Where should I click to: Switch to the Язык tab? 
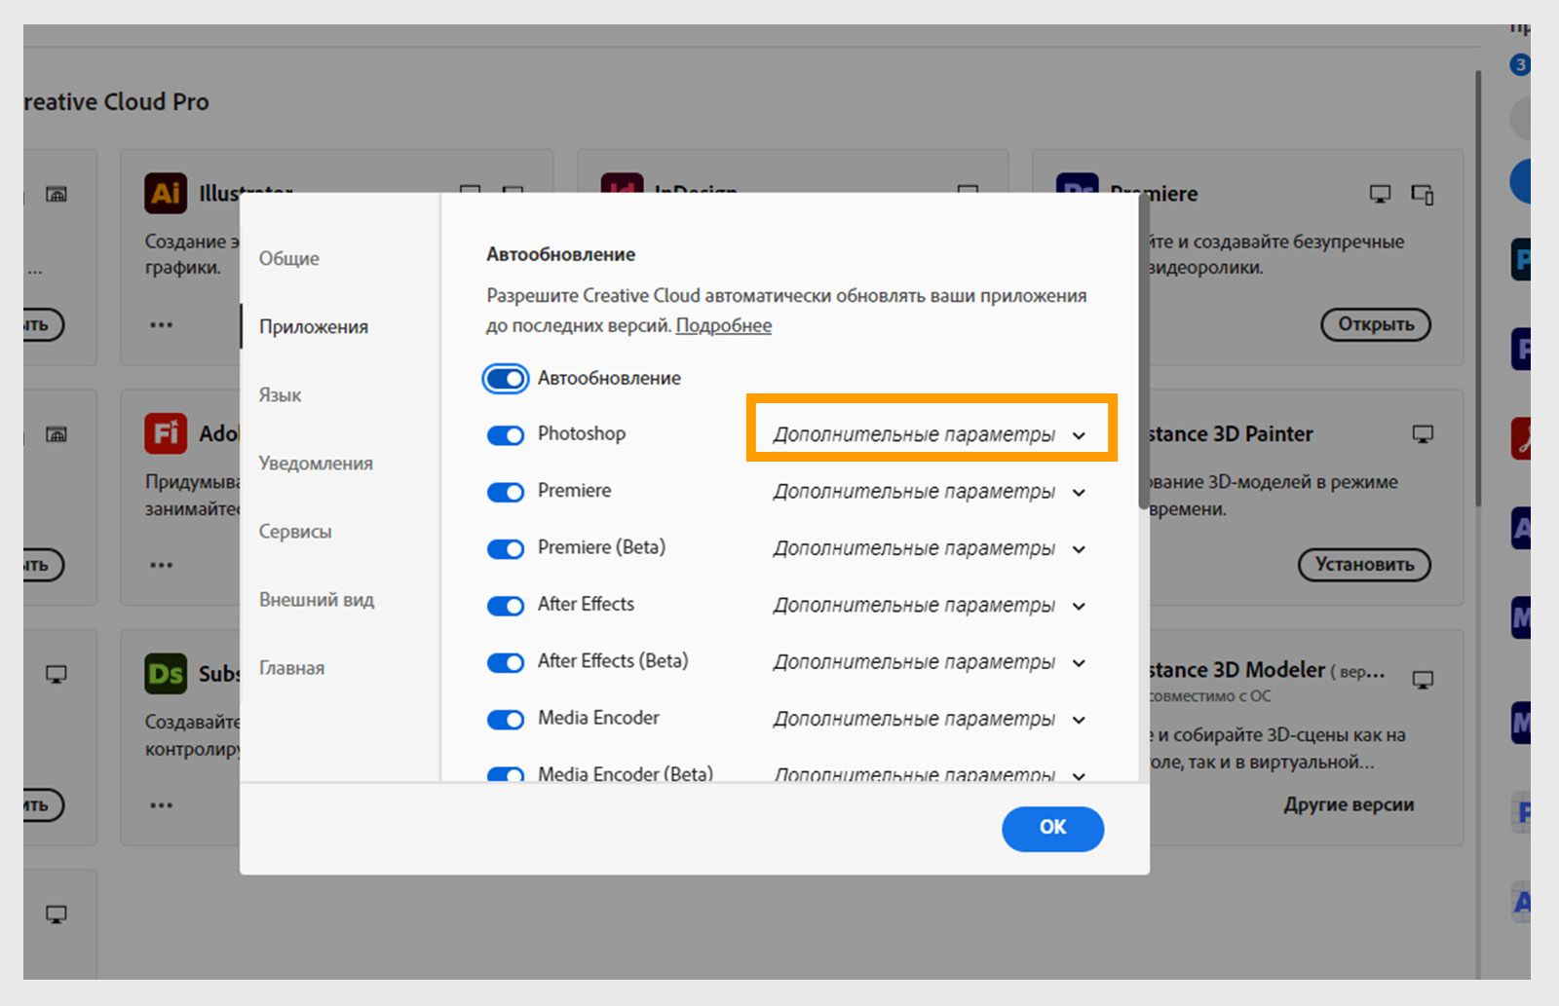click(x=280, y=394)
